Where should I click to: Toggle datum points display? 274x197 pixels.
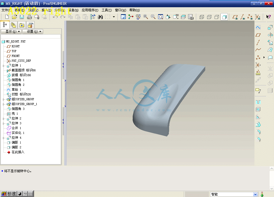250,17
